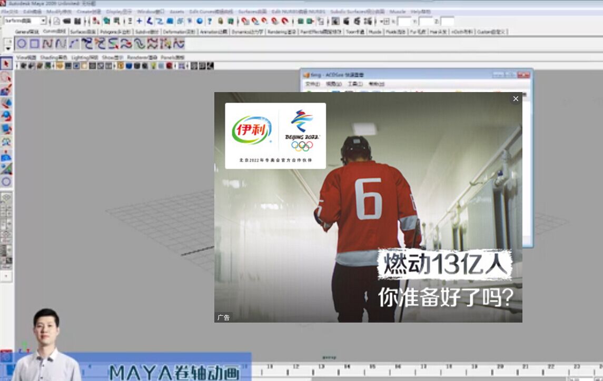
Task: Click the 广告 label on the ad
Action: pyautogui.click(x=223, y=317)
